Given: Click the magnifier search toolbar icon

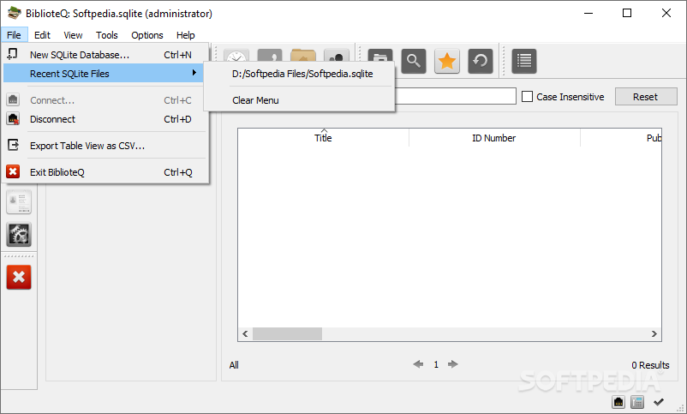Looking at the screenshot, I should click(x=414, y=61).
